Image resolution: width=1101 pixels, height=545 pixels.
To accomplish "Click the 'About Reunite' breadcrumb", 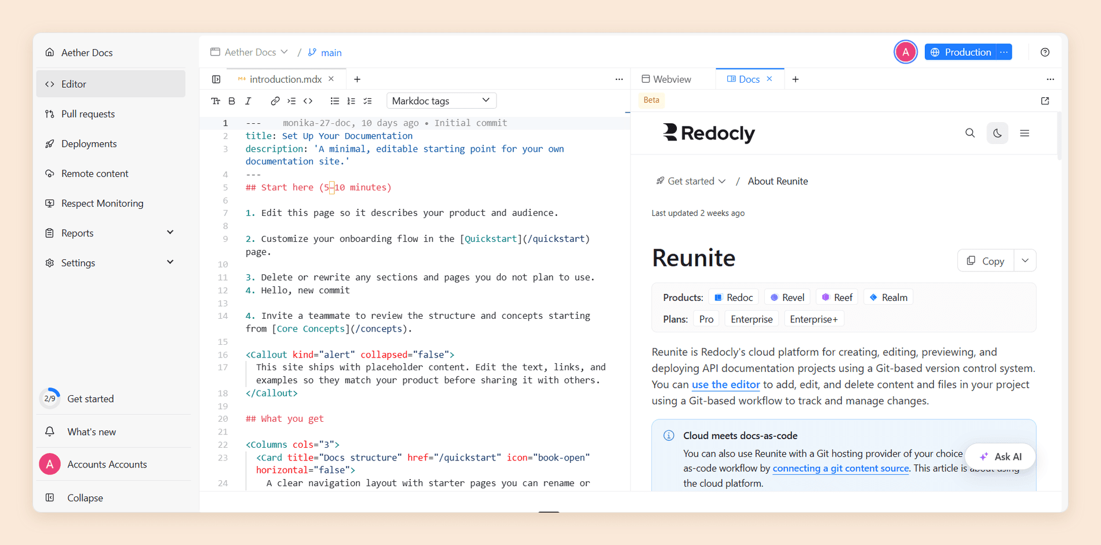I will (x=778, y=181).
